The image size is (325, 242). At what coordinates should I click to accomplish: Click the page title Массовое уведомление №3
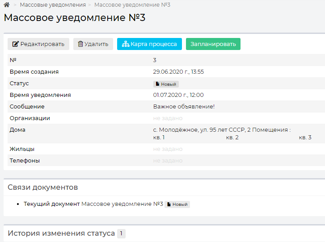(x=75, y=17)
